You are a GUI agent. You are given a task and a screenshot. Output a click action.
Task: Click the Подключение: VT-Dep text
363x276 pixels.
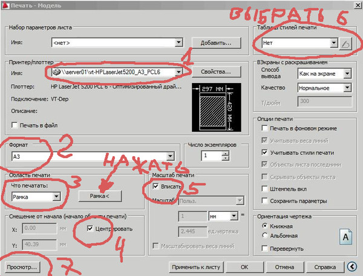coord(39,99)
